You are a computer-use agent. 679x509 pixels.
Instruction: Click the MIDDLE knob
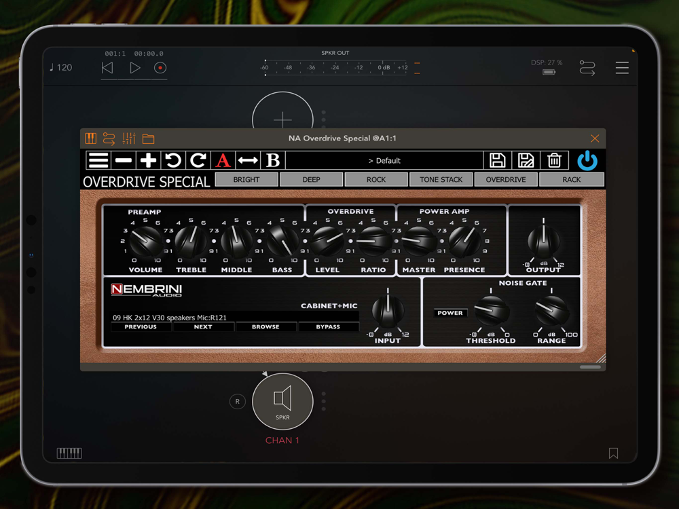(236, 242)
